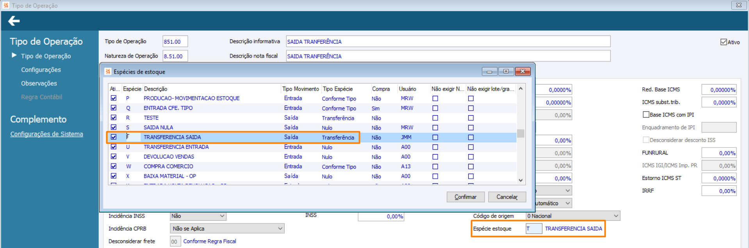
Task: Enable Base ICMS com IPI checkbox
Action: pyautogui.click(x=646, y=114)
